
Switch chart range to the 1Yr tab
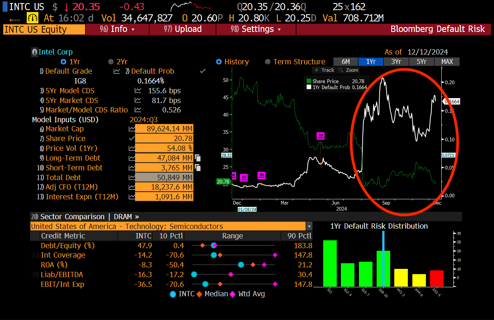[371, 62]
